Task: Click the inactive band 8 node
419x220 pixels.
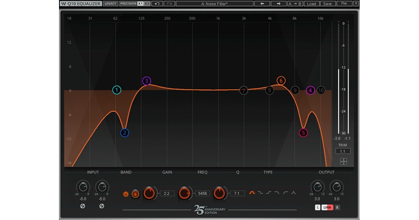Action: [x=269, y=90]
